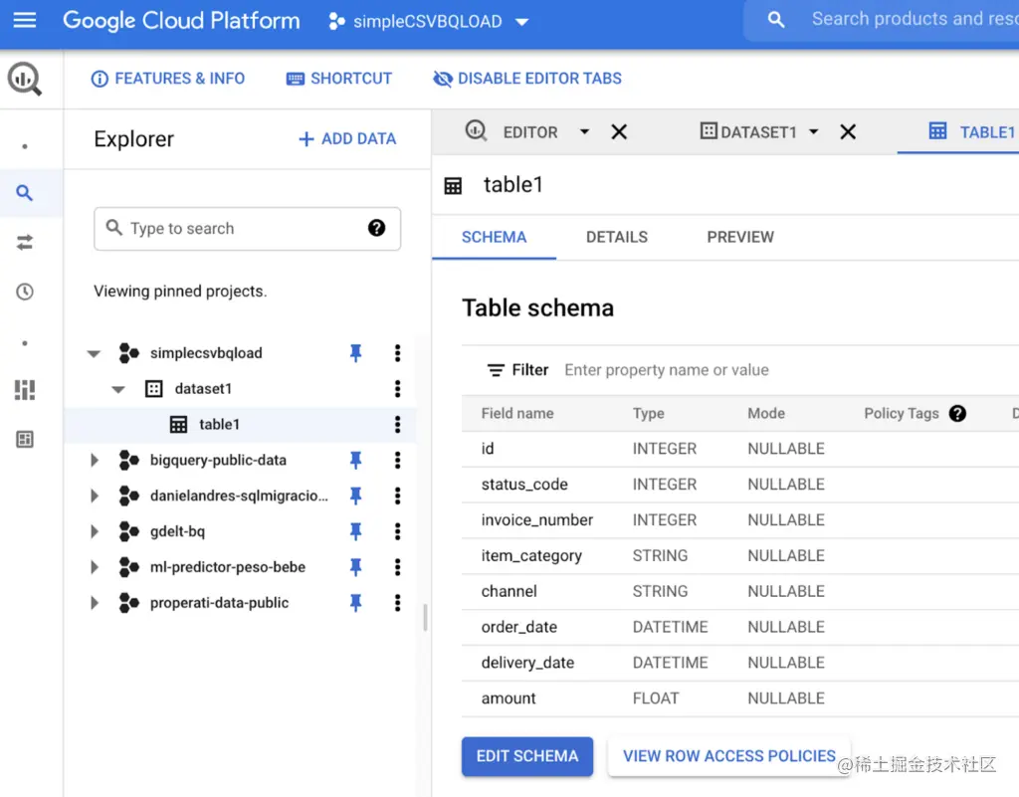The height and width of the screenshot is (797, 1019).
Task: Open actions menu for properati-data-public
Action: (x=397, y=603)
